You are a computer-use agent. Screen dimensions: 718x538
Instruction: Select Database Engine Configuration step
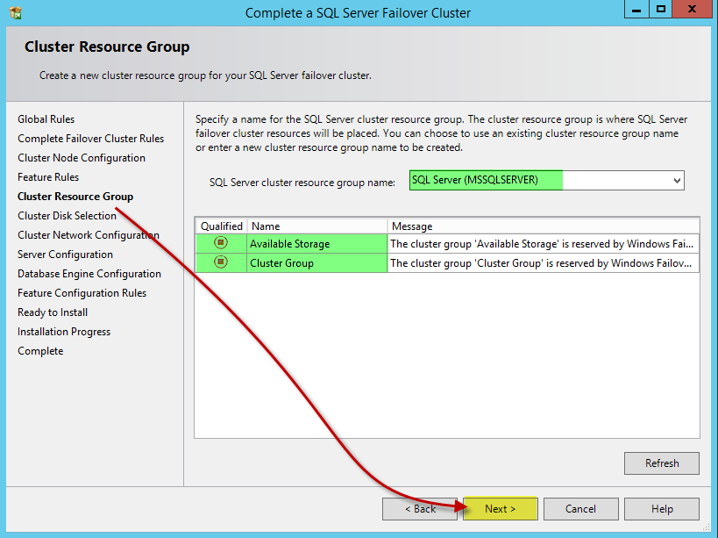pyautogui.click(x=89, y=274)
